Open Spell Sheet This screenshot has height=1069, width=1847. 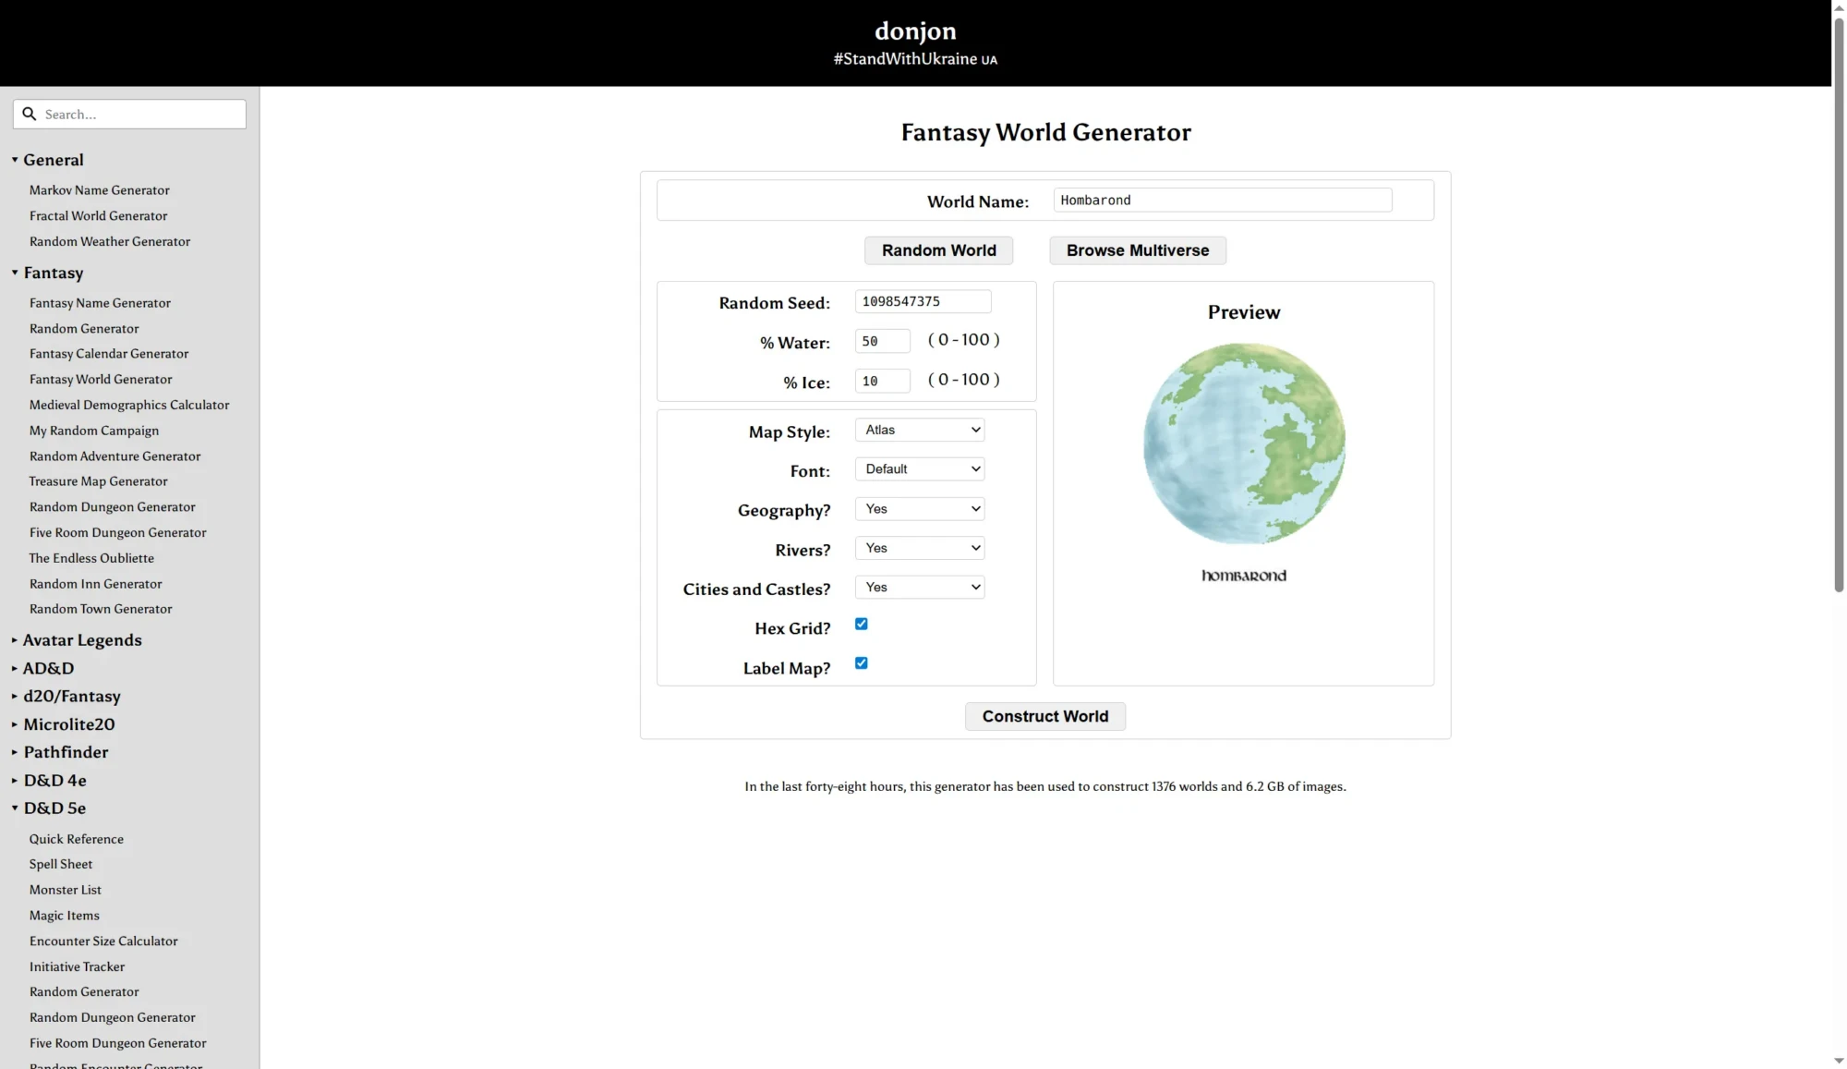point(60,864)
